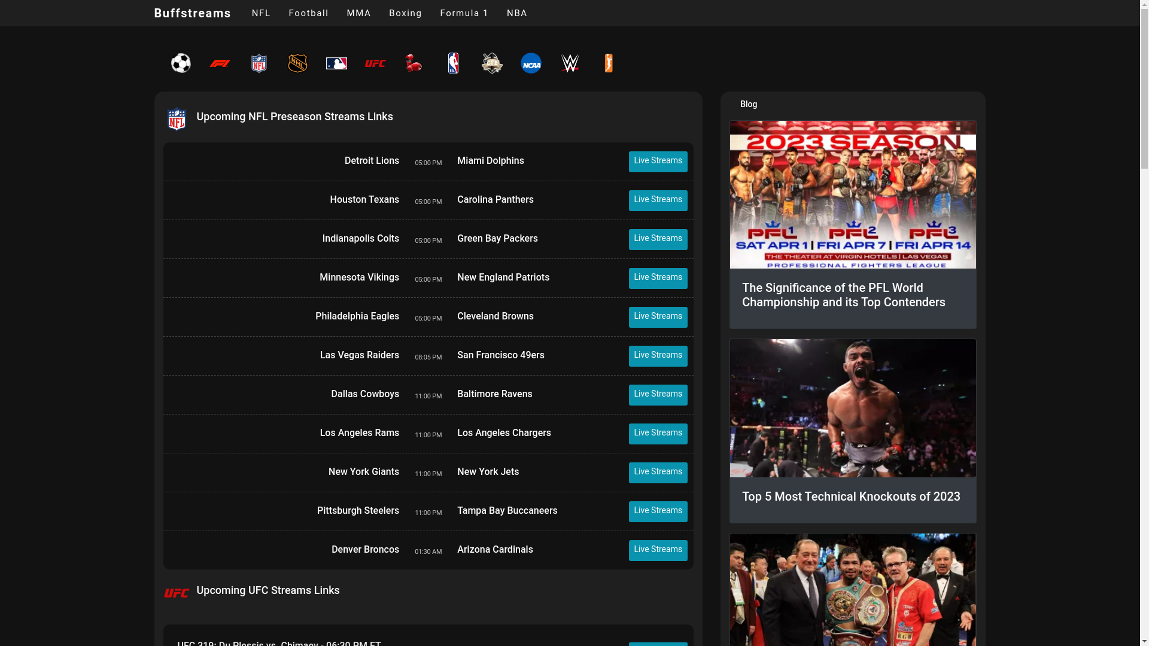This screenshot has height=646, width=1149.
Task: Click the Dallas Cowboys team name
Action: (365, 394)
